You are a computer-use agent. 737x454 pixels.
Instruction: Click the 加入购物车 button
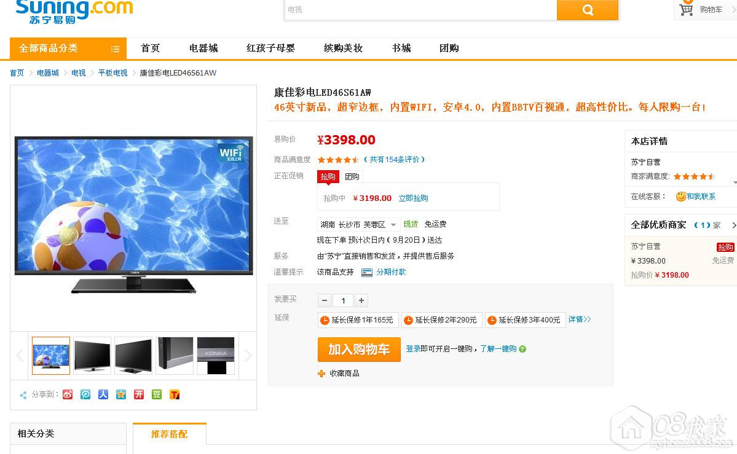[359, 349]
